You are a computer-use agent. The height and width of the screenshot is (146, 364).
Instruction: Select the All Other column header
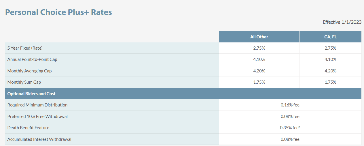pos(259,37)
